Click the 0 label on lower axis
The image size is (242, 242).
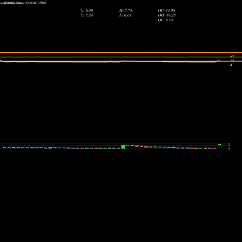229,149
